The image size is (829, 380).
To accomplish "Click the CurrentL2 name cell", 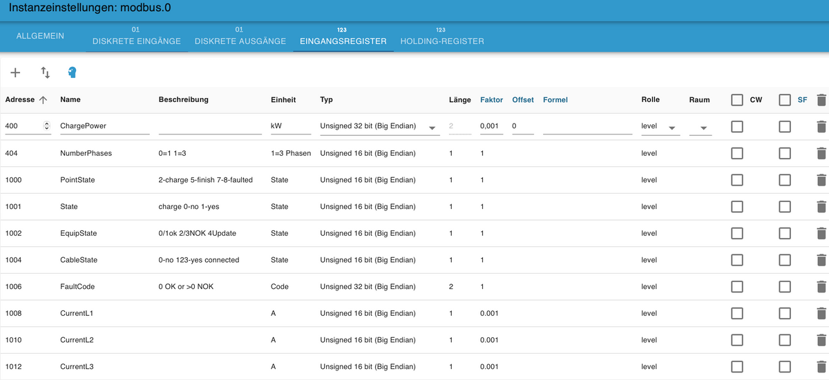I will coord(77,340).
